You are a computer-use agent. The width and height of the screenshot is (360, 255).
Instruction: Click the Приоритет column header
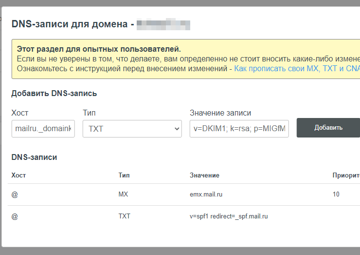pos(345,175)
